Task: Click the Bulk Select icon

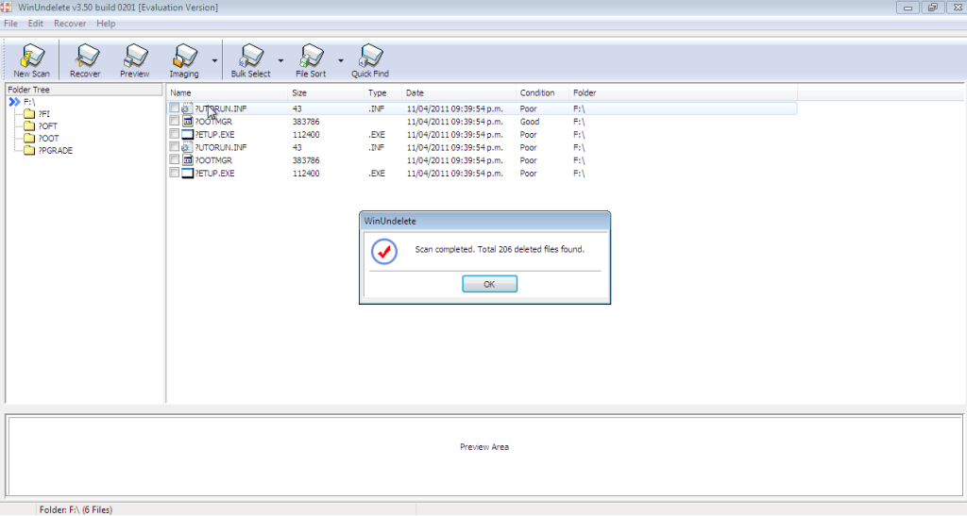Action: click(x=250, y=58)
